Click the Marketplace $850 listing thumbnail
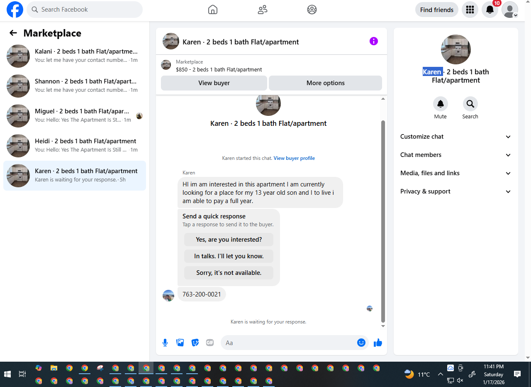Screen dimensions: 531x387 166,65
